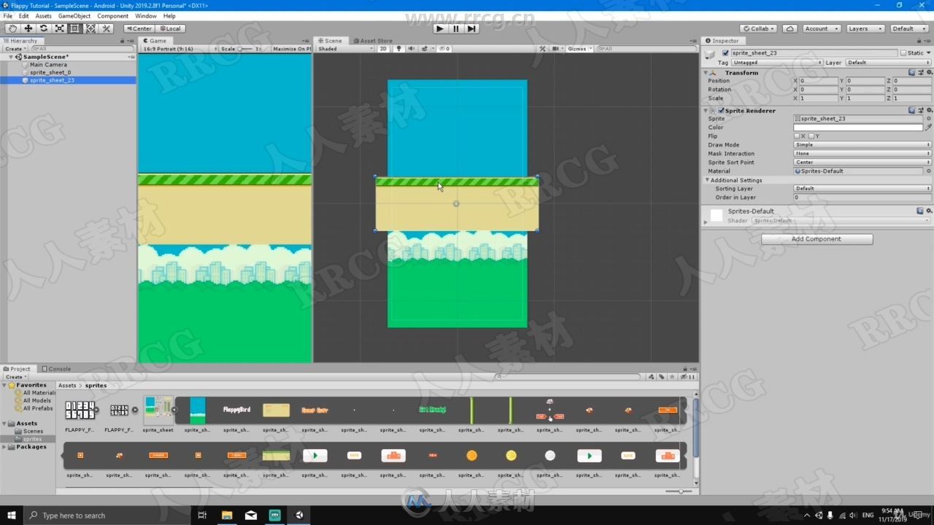
Task: Adjust the Game view Scale slider
Action: coord(246,49)
